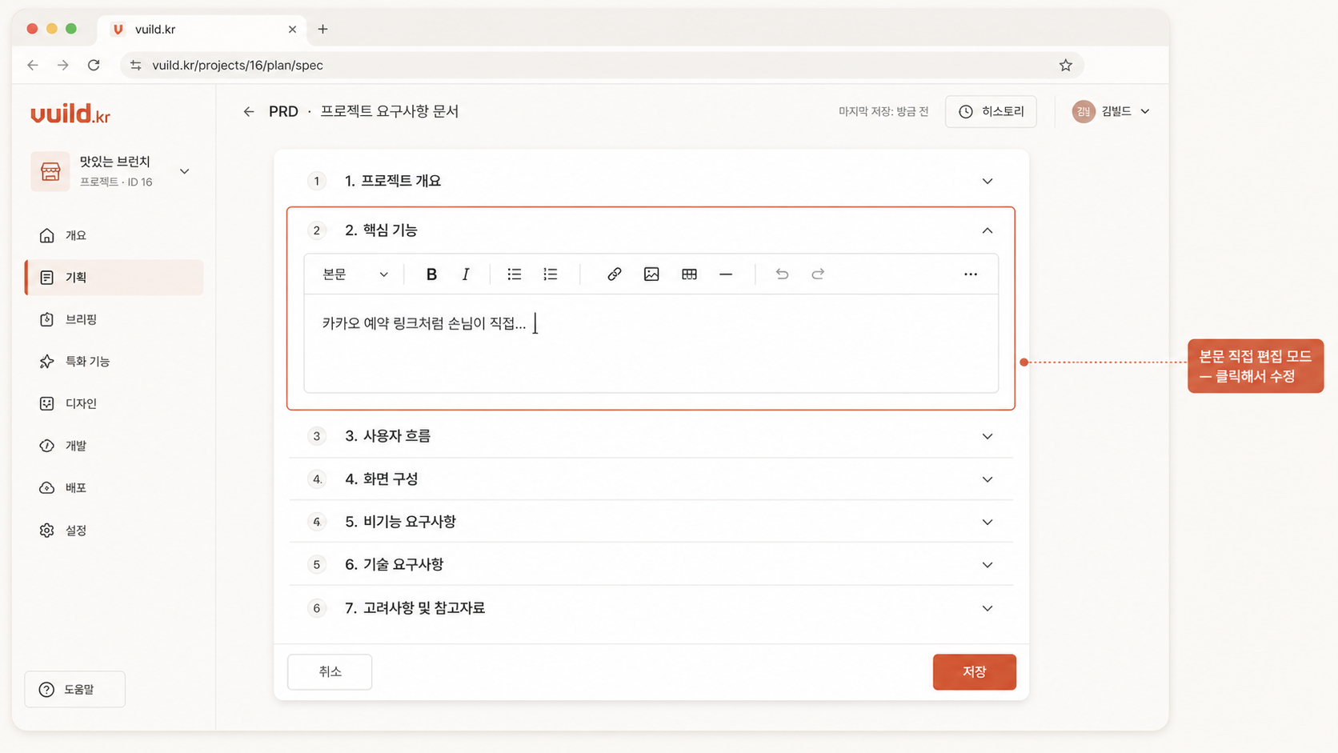Viewport: 1338px width, 753px height.
Task: Click the 마지막 저장: 방금 전 status text
Action: [883, 112]
